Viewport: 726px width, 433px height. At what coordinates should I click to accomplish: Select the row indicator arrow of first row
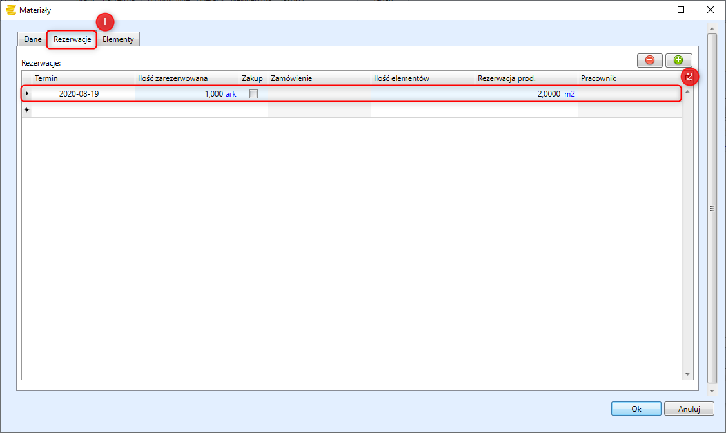point(26,94)
